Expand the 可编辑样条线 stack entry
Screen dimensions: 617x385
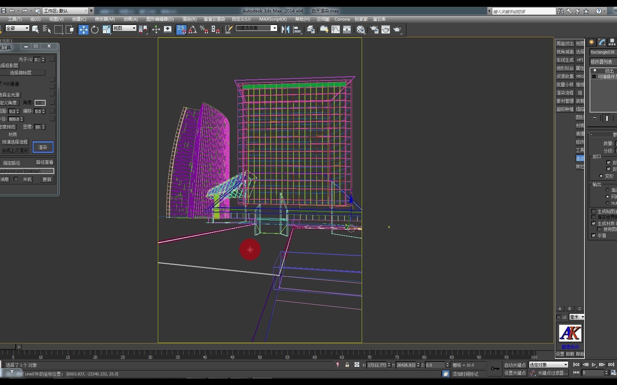594,77
